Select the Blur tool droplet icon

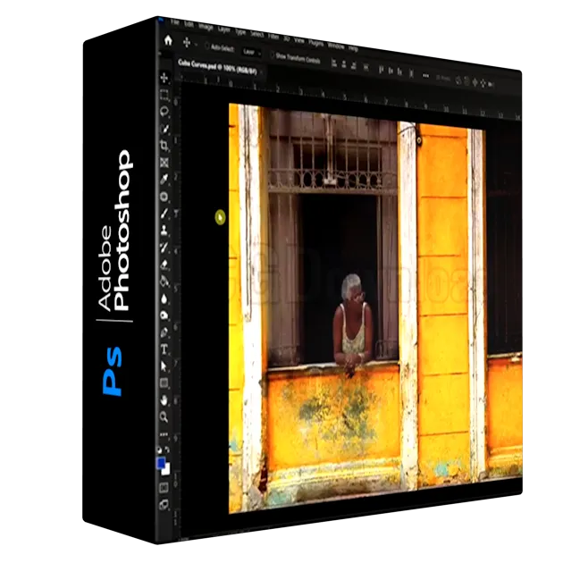click(164, 298)
